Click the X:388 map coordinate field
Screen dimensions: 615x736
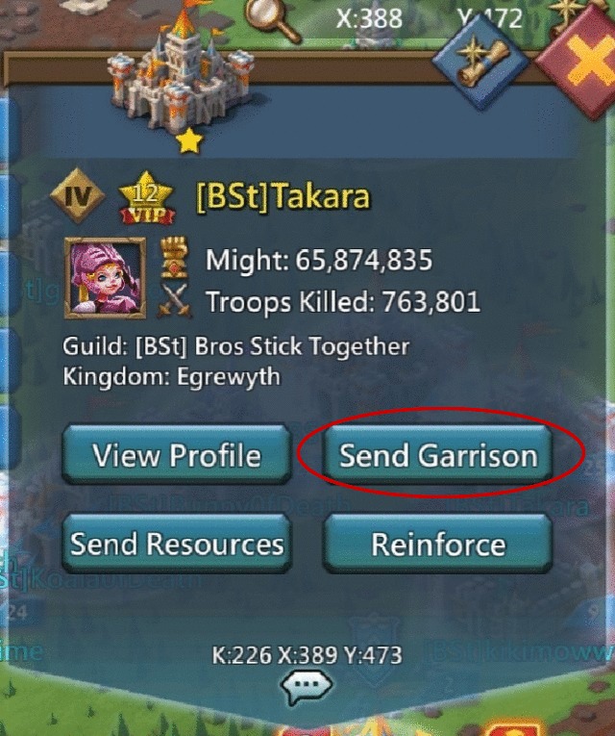point(369,19)
